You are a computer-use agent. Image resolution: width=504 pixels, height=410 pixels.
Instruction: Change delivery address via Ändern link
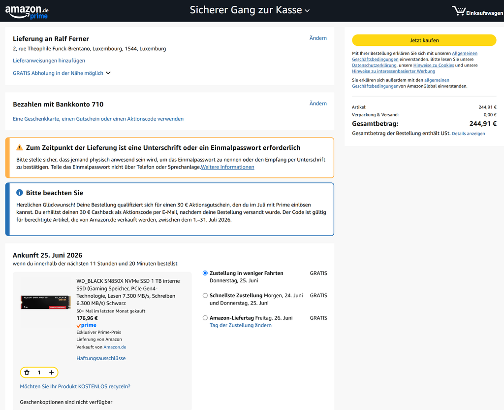coord(318,38)
